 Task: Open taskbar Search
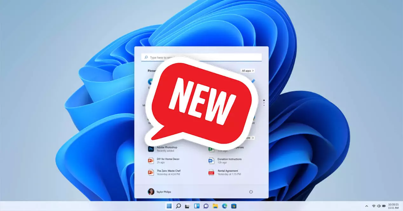(x=179, y=206)
